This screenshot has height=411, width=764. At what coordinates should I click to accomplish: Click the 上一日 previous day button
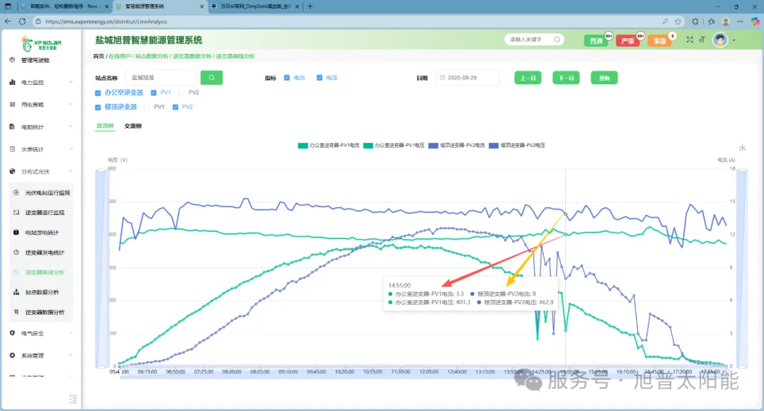(528, 78)
